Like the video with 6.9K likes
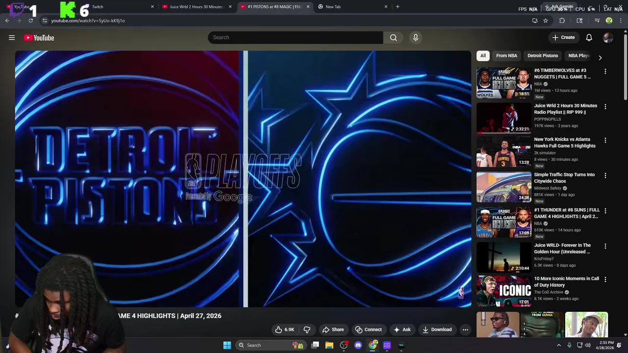This screenshot has height=353, width=628. pyautogui.click(x=285, y=329)
